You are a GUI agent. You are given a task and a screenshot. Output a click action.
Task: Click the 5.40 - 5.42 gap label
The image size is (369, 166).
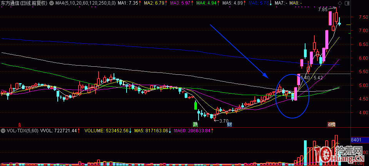pyautogui.click(x=312, y=77)
